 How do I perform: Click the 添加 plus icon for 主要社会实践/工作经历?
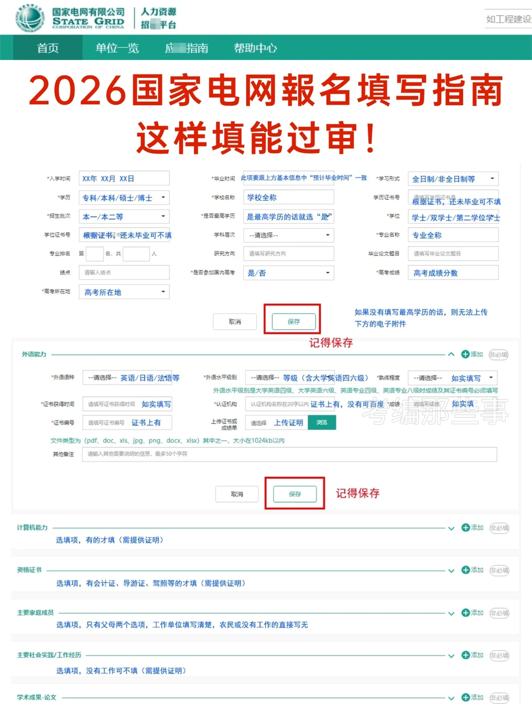pos(465,655)
